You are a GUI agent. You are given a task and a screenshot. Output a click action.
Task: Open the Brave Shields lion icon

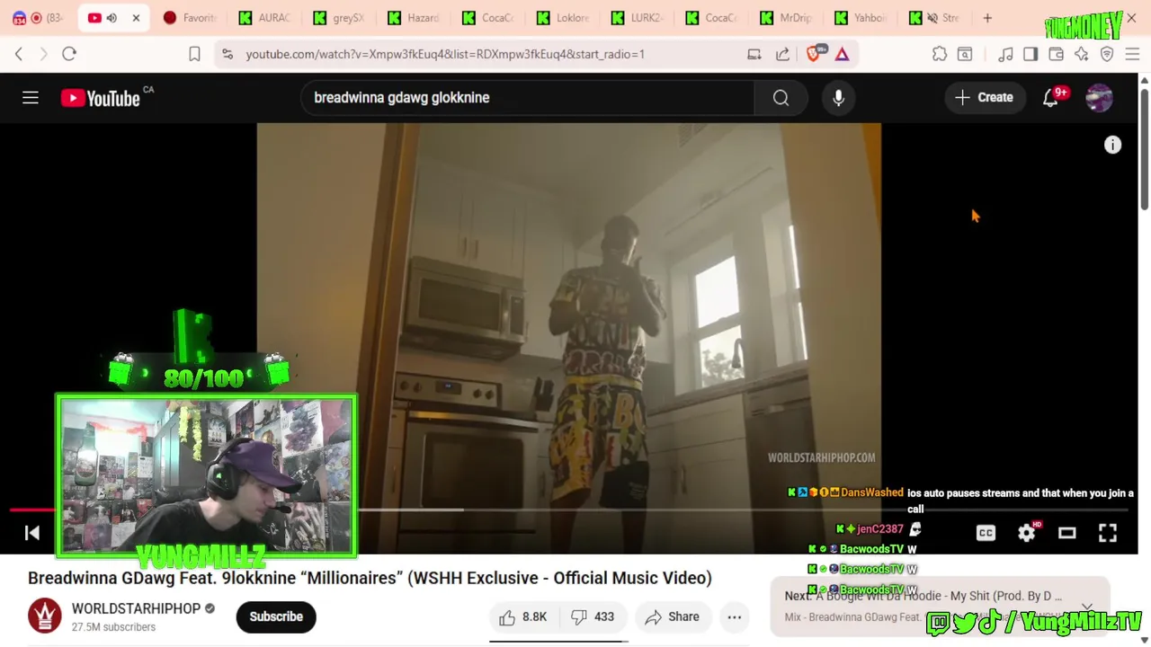point(813,54)
